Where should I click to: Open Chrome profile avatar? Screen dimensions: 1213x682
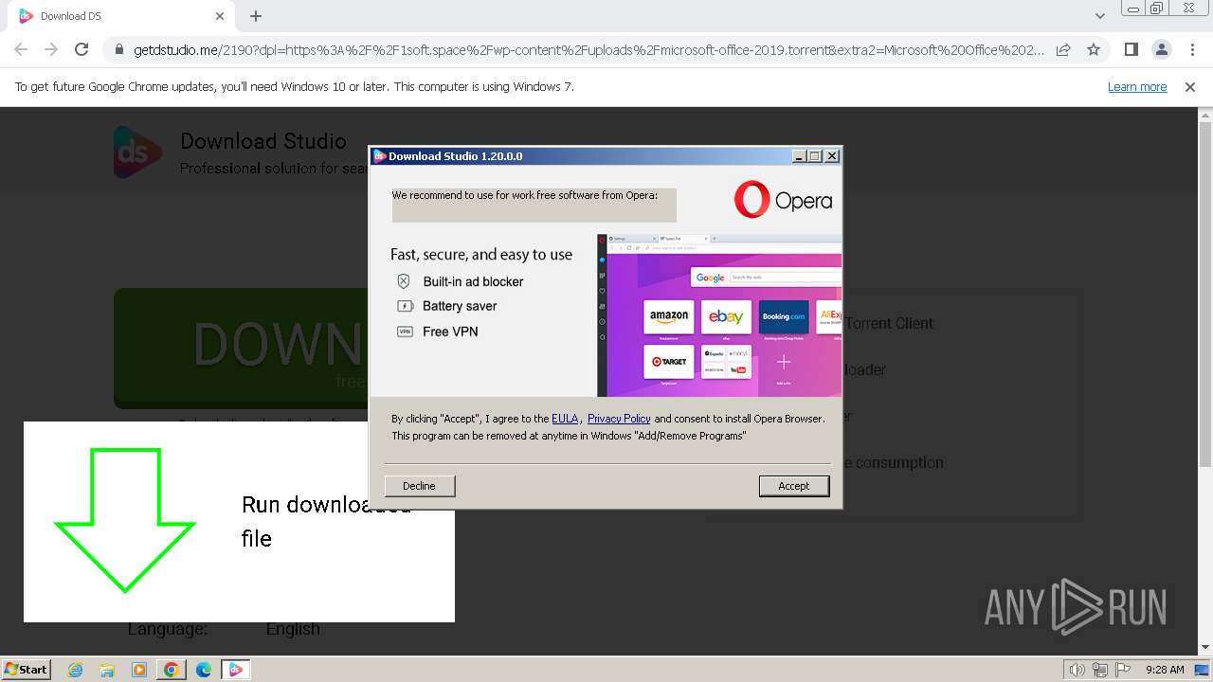[x=1161, y=49]
